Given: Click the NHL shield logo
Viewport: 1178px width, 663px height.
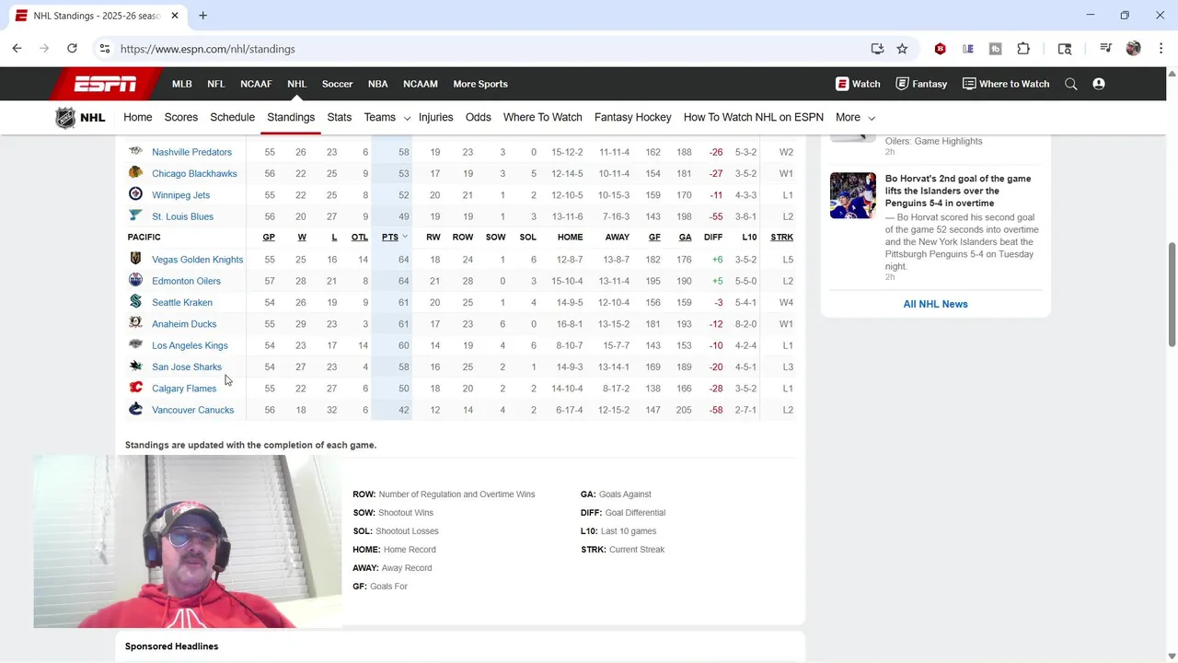Looking at the screenshot, I should [x=65, y=118].
